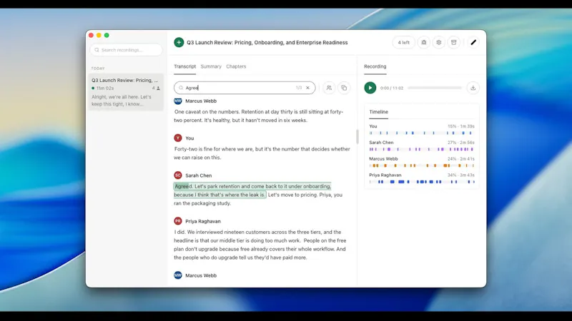Click the 'TODAY' section label in sidebar
The width and height of the screenshot is (572, 321).
click(x=98, y=68)
